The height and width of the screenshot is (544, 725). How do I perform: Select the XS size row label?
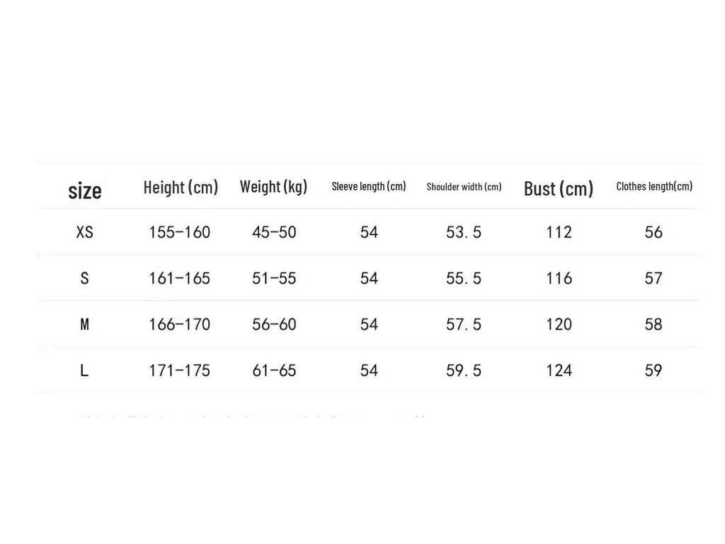point(85,232)
